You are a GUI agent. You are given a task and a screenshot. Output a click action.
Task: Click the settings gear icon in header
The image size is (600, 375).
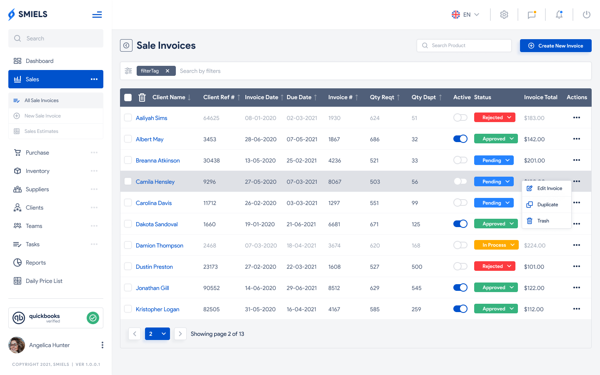(504, 15)
